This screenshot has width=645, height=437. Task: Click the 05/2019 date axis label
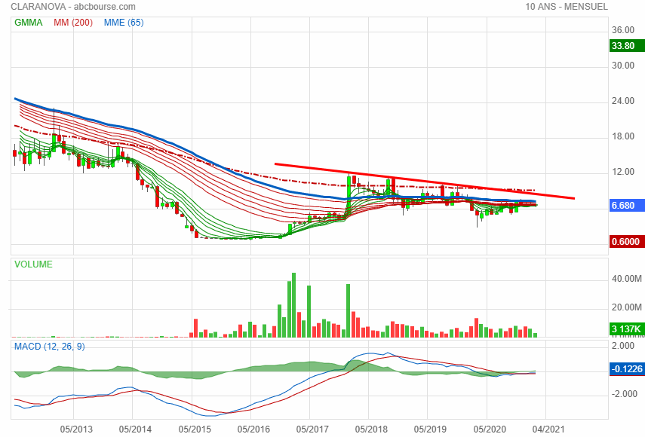coord(430,429)
